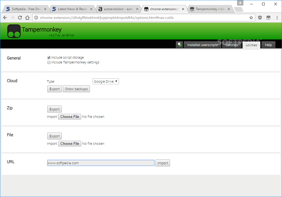This screenshot has width=282, height=197.
Task: Toggle Include script storage checkbox
Action: coord(49,58)
